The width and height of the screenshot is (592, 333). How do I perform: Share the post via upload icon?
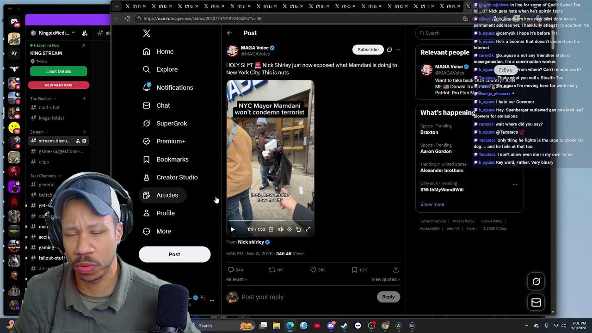pyautogui.click(x=396, y=270)
